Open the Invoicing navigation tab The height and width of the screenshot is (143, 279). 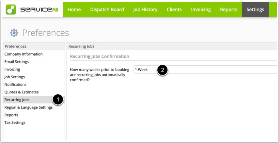pyautogui.click(x=201, y=9)
